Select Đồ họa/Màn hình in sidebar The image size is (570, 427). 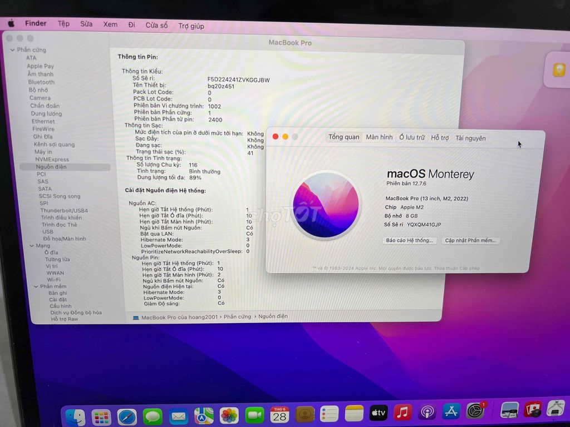(65, 239)
